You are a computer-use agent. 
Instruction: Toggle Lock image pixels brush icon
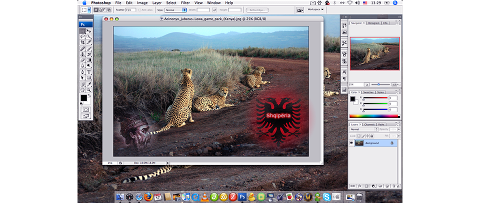pyautogui.click(x=363, y=136)
